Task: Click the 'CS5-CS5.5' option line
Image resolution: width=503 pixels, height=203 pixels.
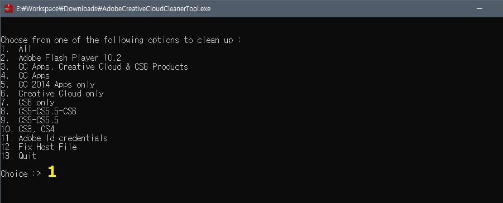Action: pyautogui.click(x=30, y=120)
